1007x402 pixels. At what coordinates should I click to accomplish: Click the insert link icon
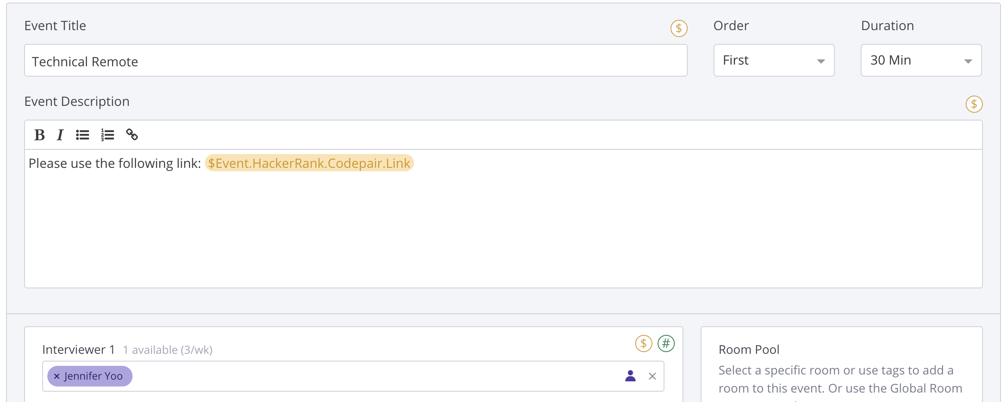point(132,135)
